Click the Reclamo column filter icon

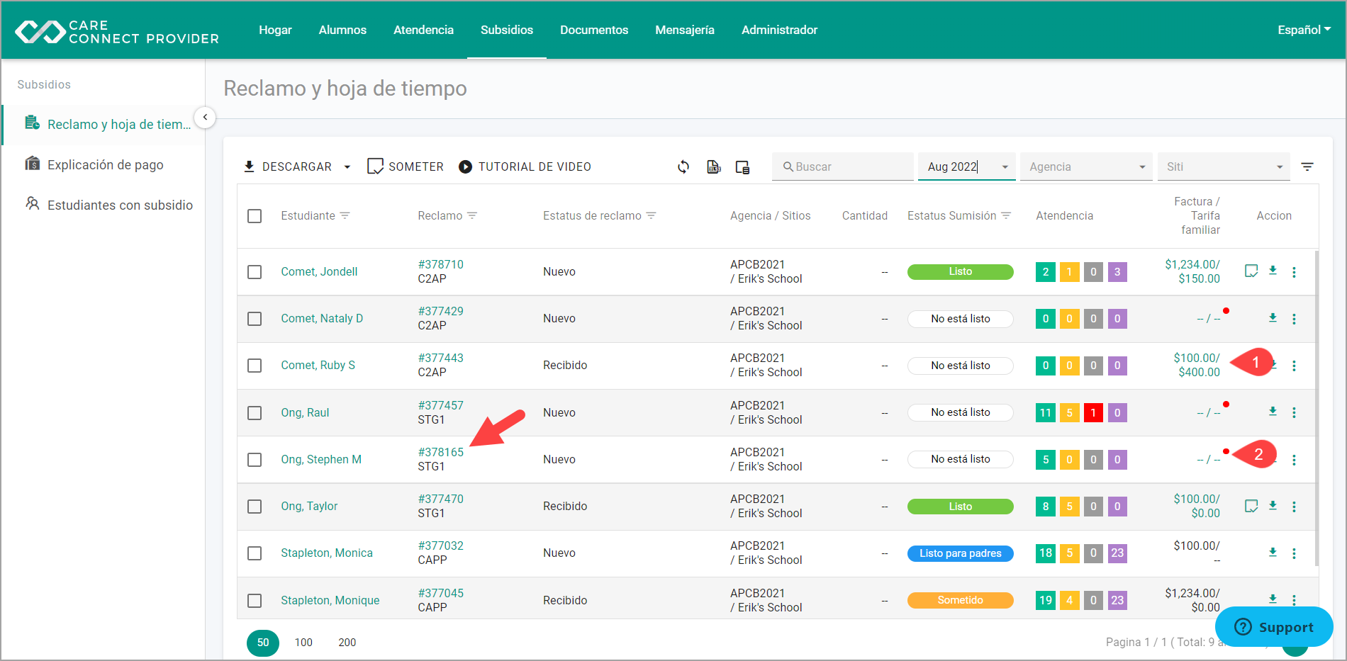pyautogui.click(x=472, y=215)
